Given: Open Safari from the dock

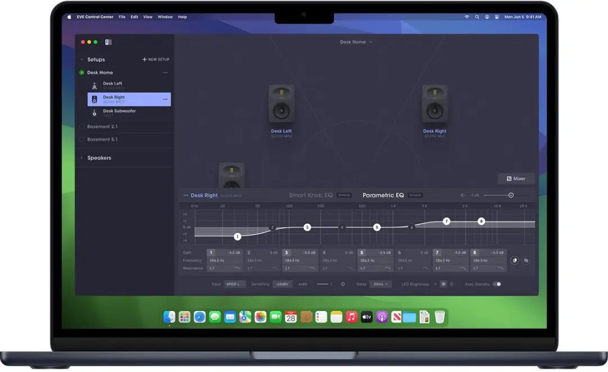Looking at the screenshot, I should coord(200,317).
